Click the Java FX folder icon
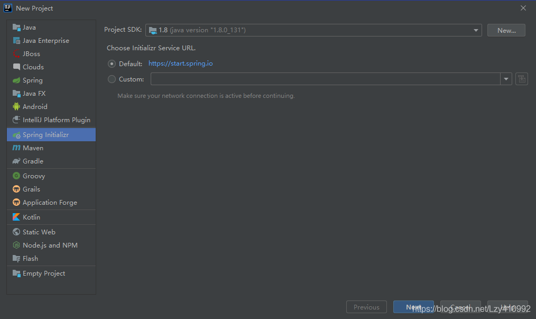 pyautogui.click(x=16, y=94)
